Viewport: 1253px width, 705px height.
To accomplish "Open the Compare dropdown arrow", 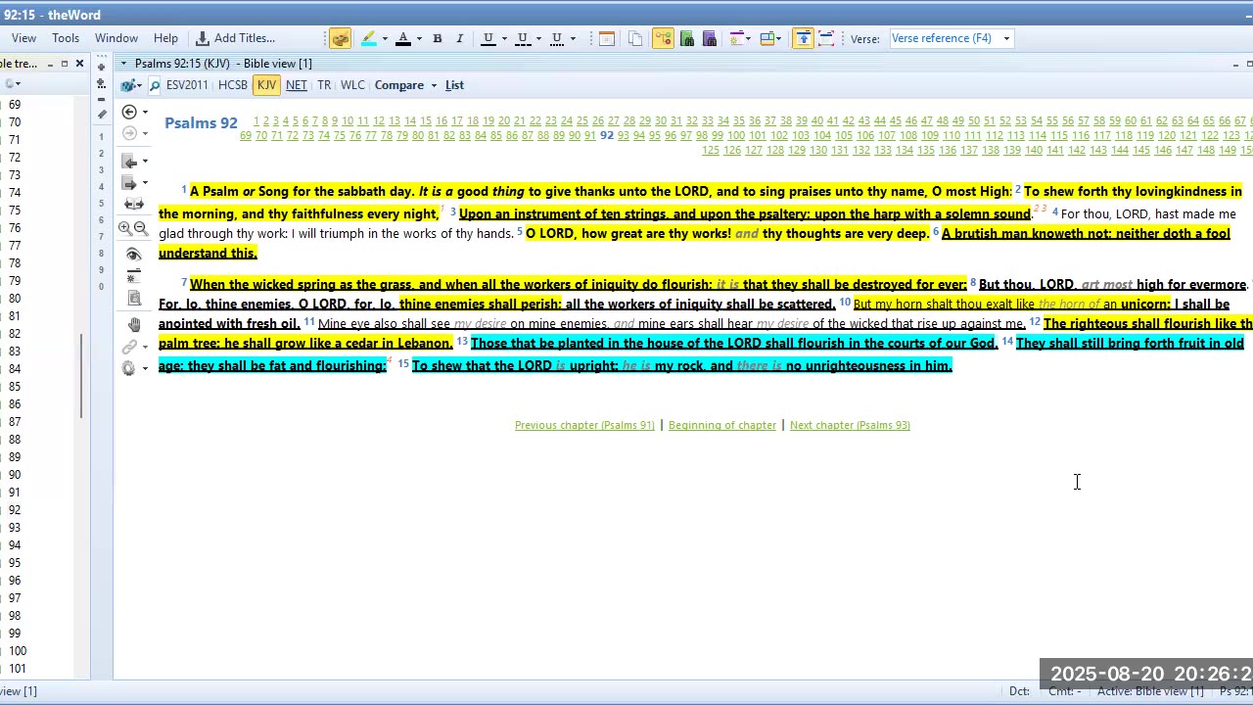I will tap(434, 85).
